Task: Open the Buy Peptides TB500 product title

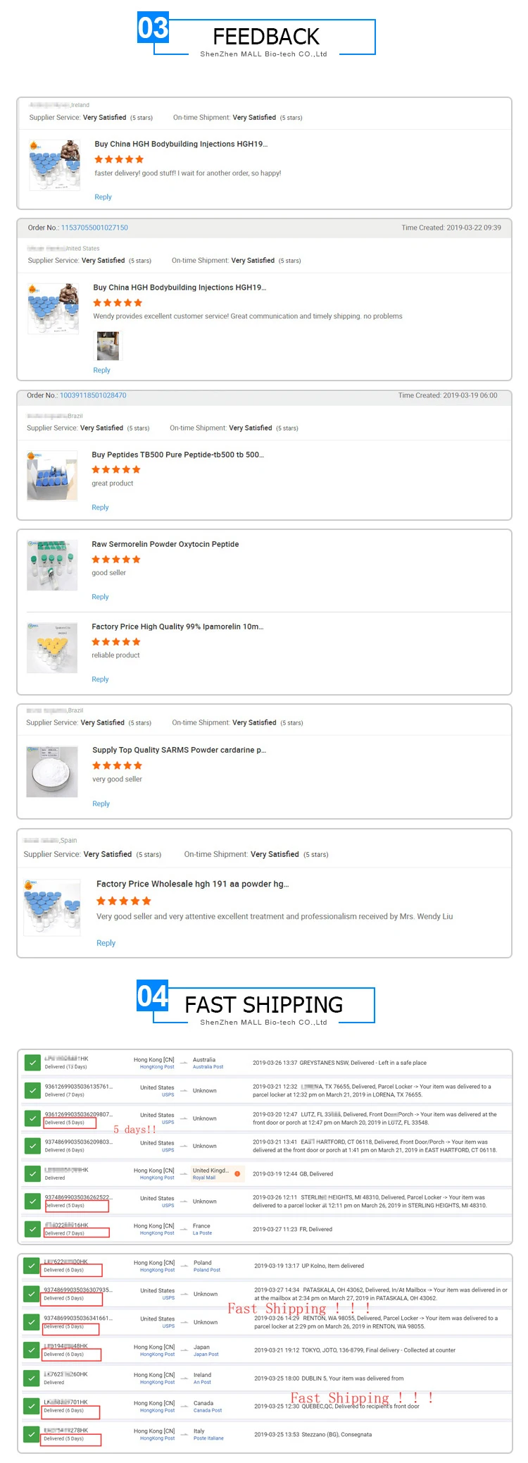Action: (177, 455)
